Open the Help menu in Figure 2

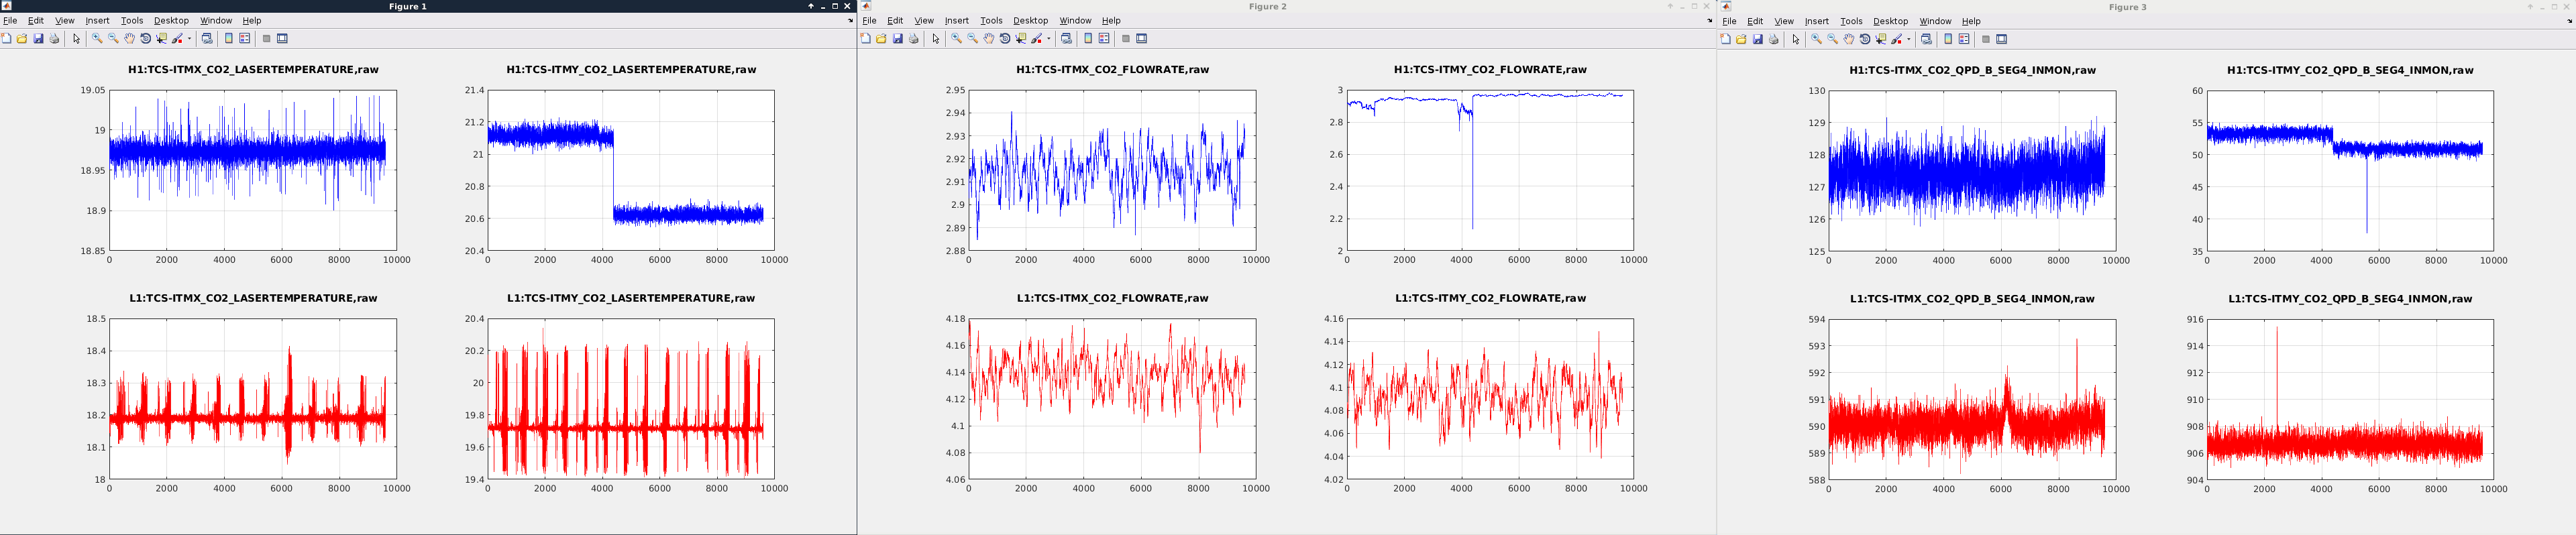click(1111, 21)
